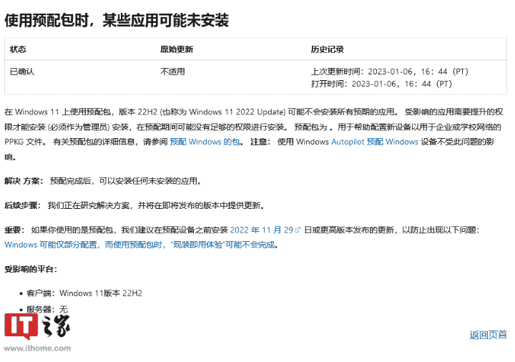Open the 预配 Windows 的包 link
Screen dimensions: 515x362
[204, 142]
